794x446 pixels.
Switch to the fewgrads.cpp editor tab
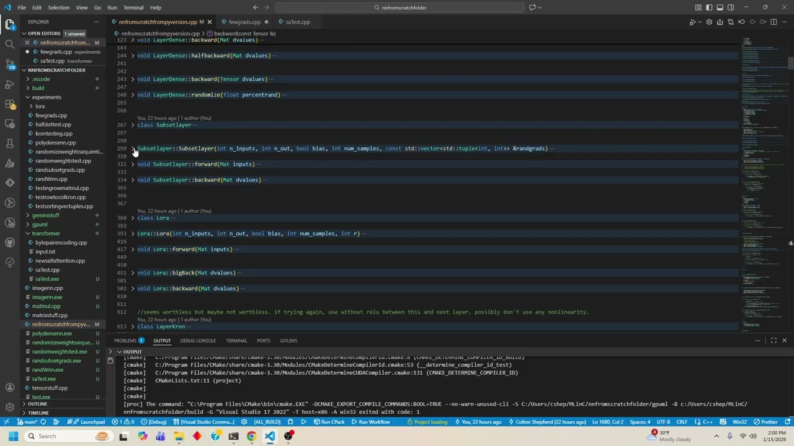(x=244, y=22)
